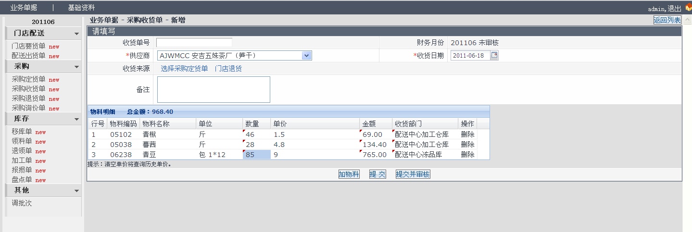Image resolution: width=692 pixels, height=232 pixels.
Task: Open 采购退货单 in sidebar
Action: (28, 98)
